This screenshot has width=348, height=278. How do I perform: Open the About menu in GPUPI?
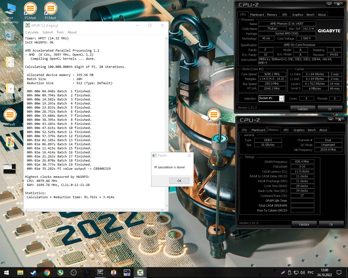(72, 32)
